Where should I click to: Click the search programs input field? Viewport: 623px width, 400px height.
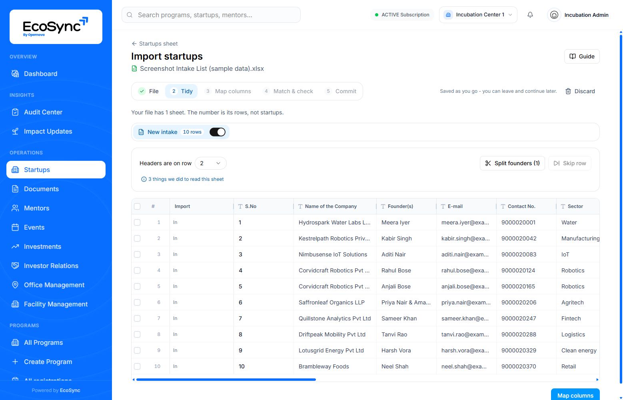[x=211, y=15]
